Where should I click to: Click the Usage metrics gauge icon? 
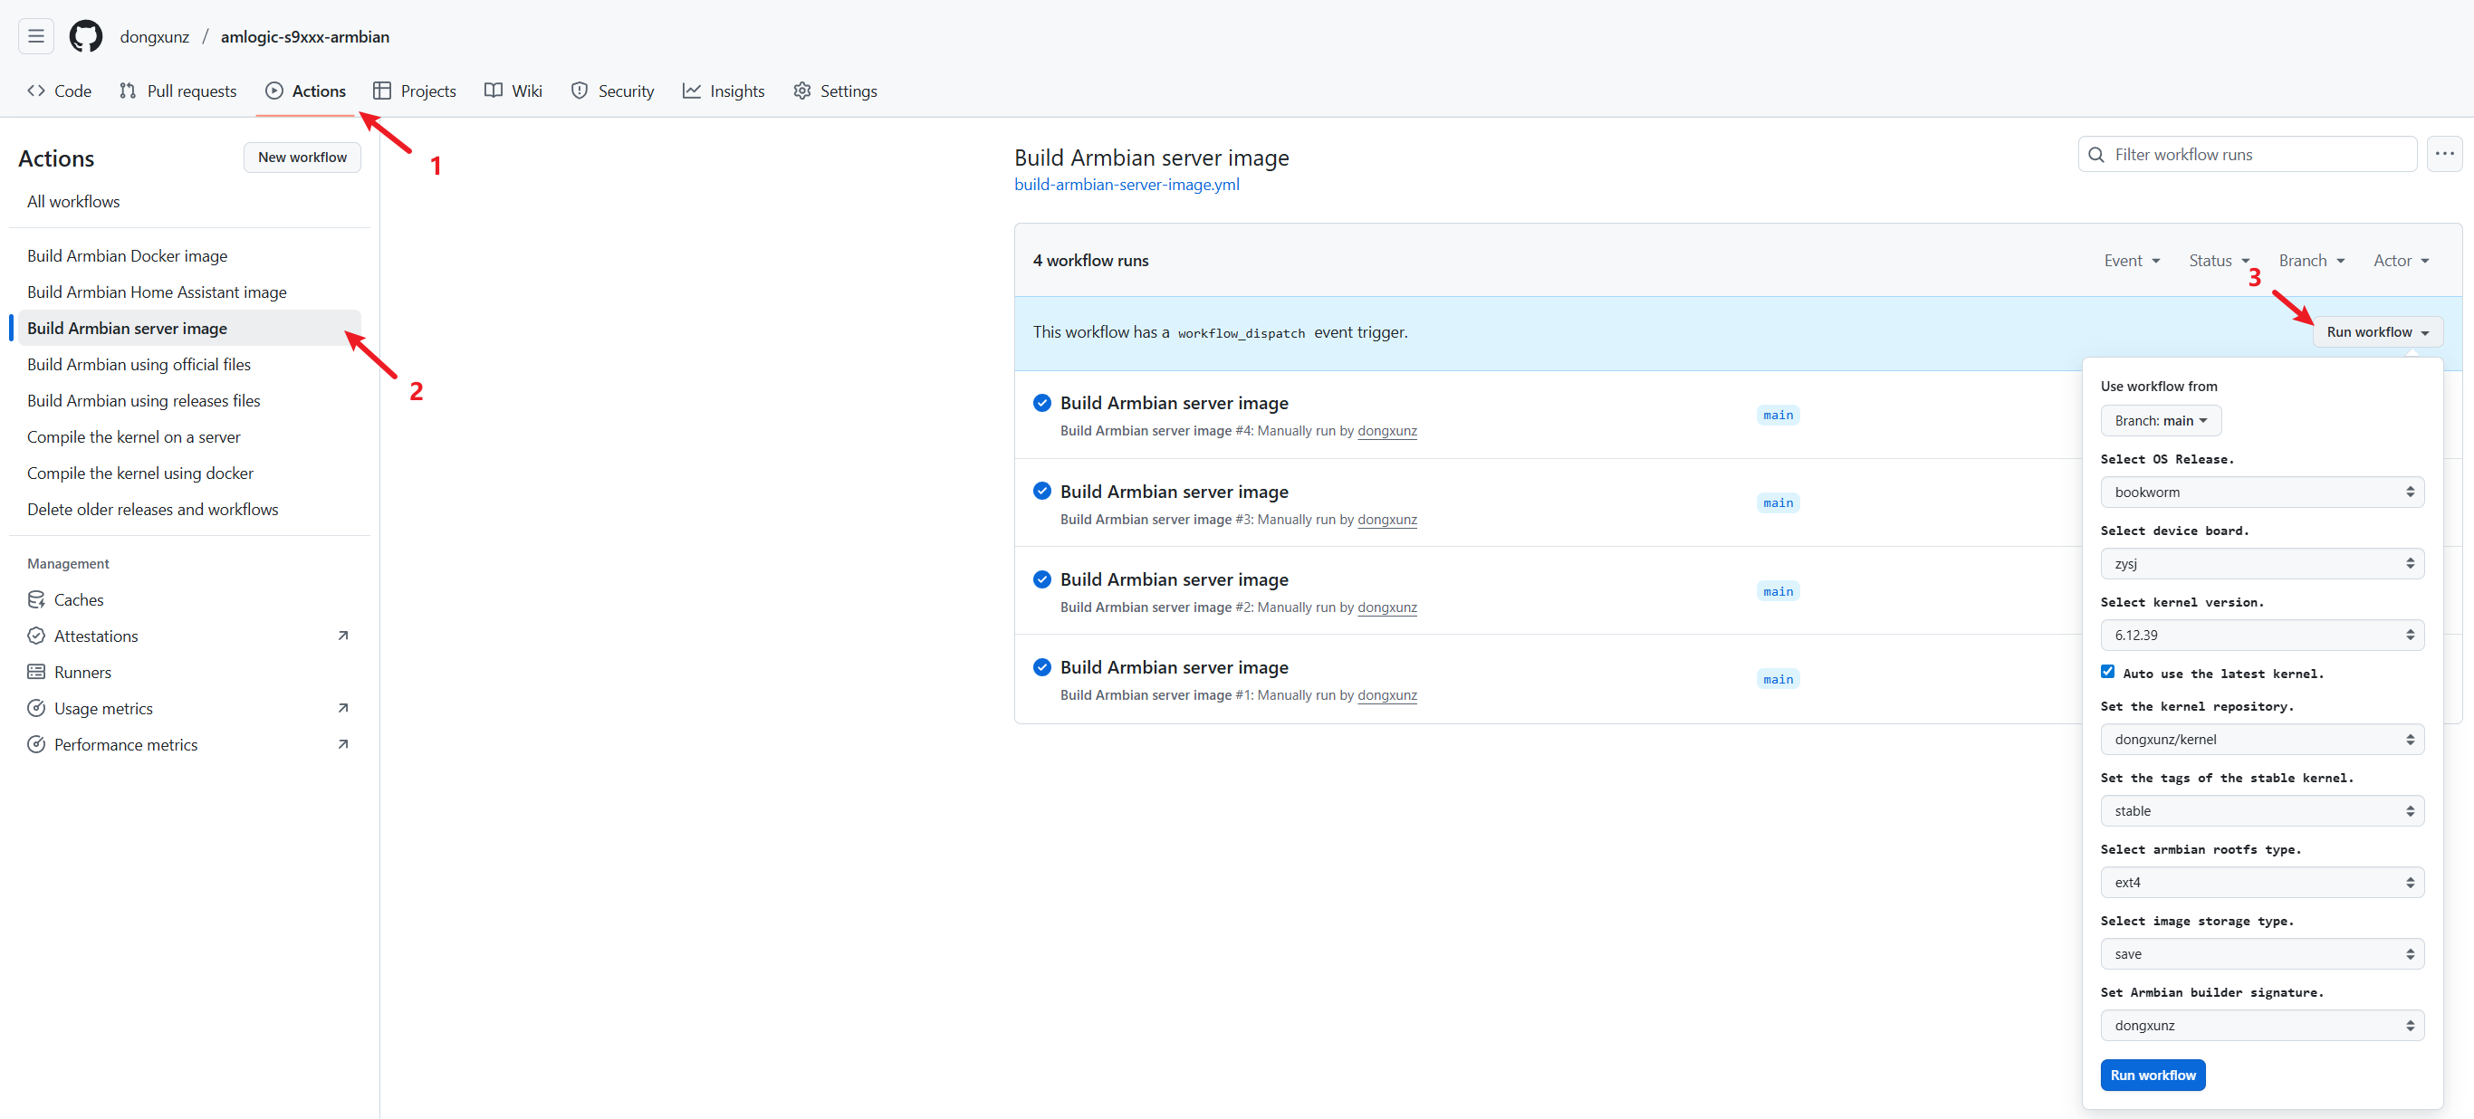pyautogui.click(x=36, y=708)
